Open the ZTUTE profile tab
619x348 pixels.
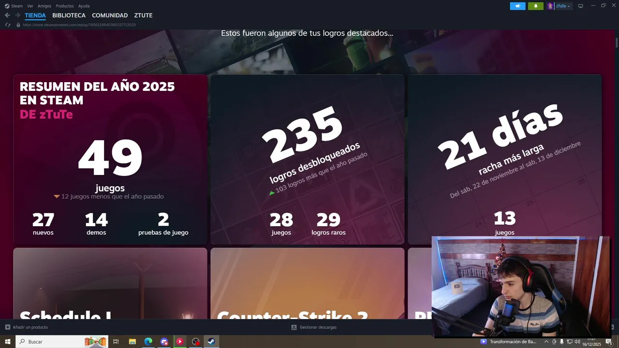click(x=143, y=15)
